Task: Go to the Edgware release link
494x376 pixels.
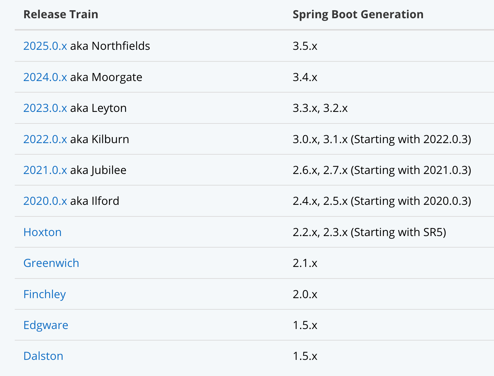Action: pos(46,325)
